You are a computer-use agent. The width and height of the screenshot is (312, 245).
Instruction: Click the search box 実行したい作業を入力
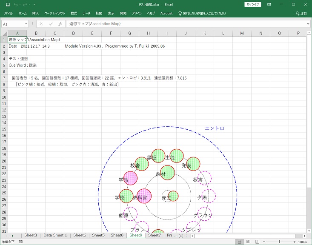204,14
